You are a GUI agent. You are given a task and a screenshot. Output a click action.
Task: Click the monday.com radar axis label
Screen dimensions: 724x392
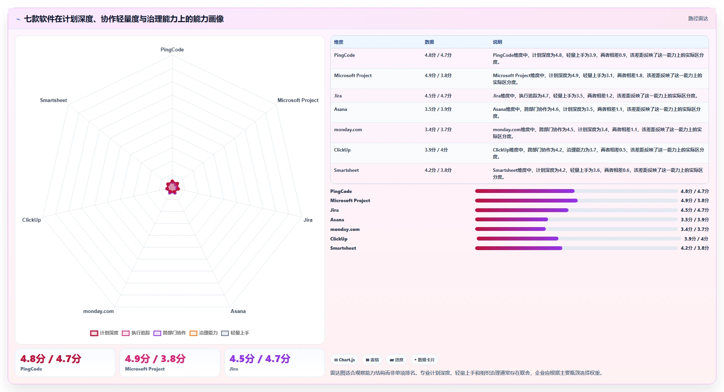[x=99, y=311]
